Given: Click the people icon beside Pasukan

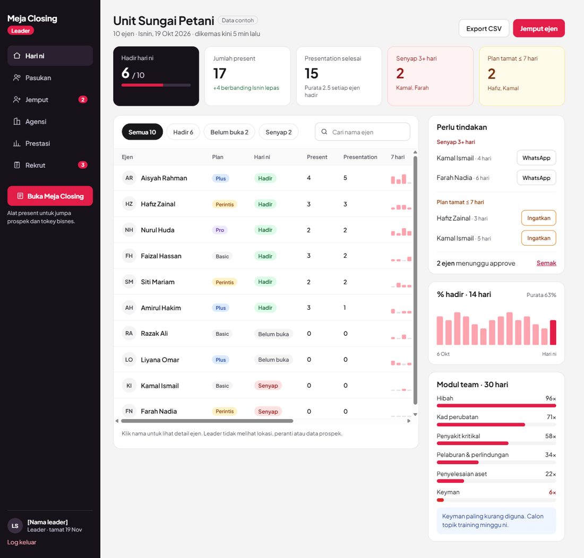Looking at the screenshot, I should (17, 78).
